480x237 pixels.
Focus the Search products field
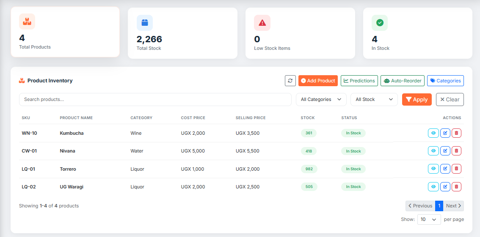(155, 100)
